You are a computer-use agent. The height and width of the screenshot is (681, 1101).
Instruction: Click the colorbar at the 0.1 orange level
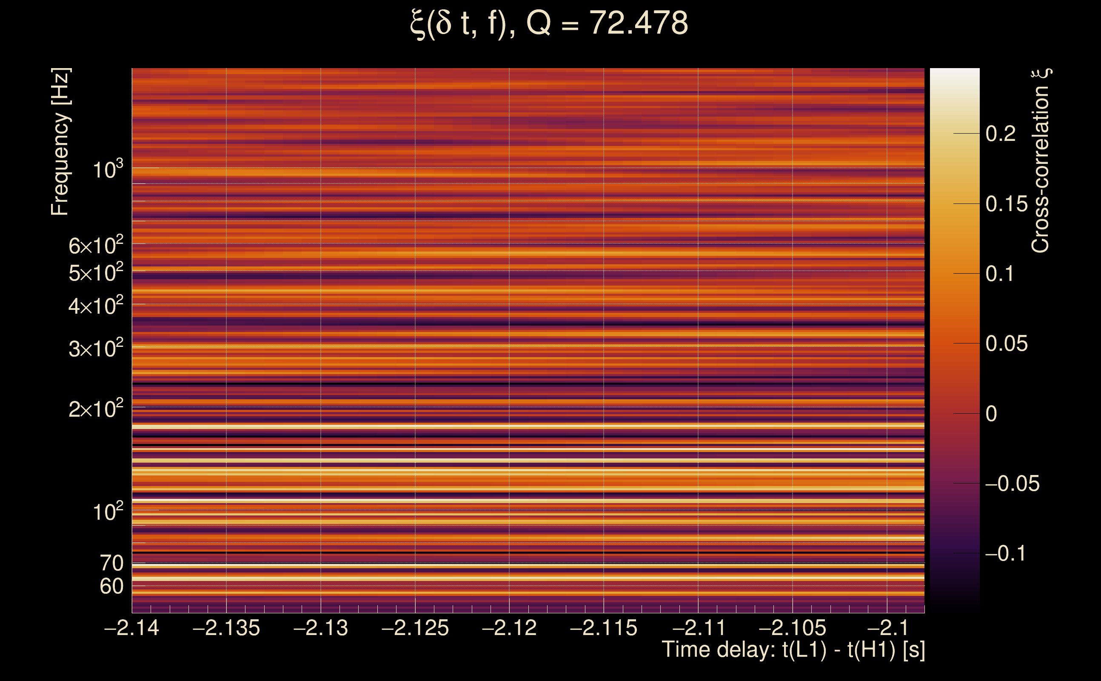click(x=954, y=273)
